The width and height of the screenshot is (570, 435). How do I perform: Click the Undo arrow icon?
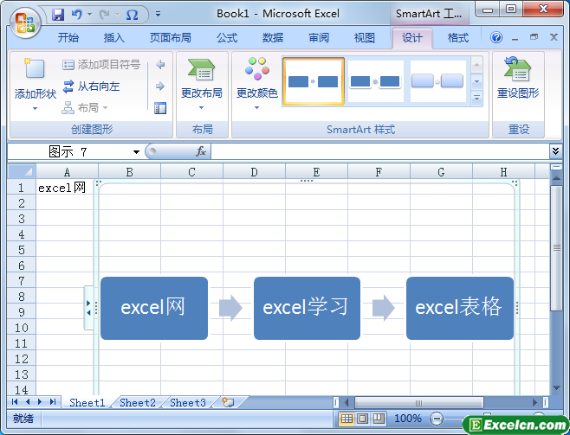[77, 15]
